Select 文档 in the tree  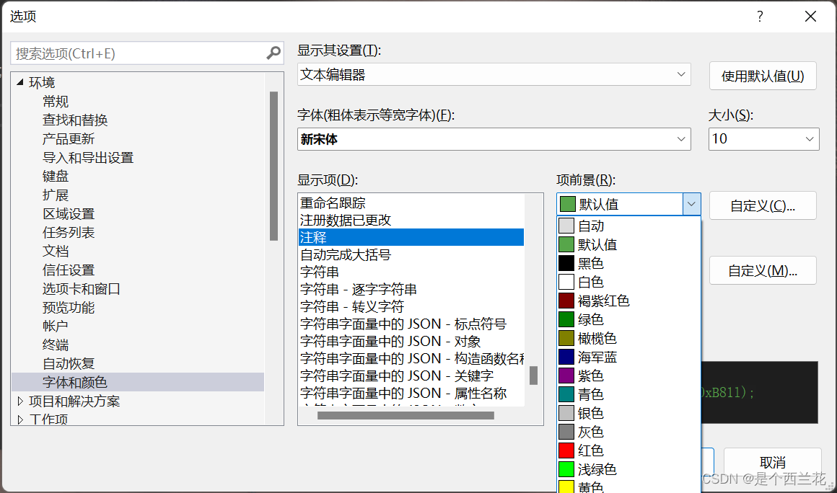56,251
